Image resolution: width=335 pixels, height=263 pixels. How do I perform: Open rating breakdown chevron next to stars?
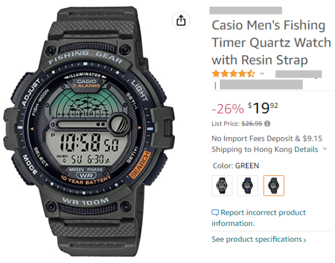pyautogui.click(x=262, y=73)
